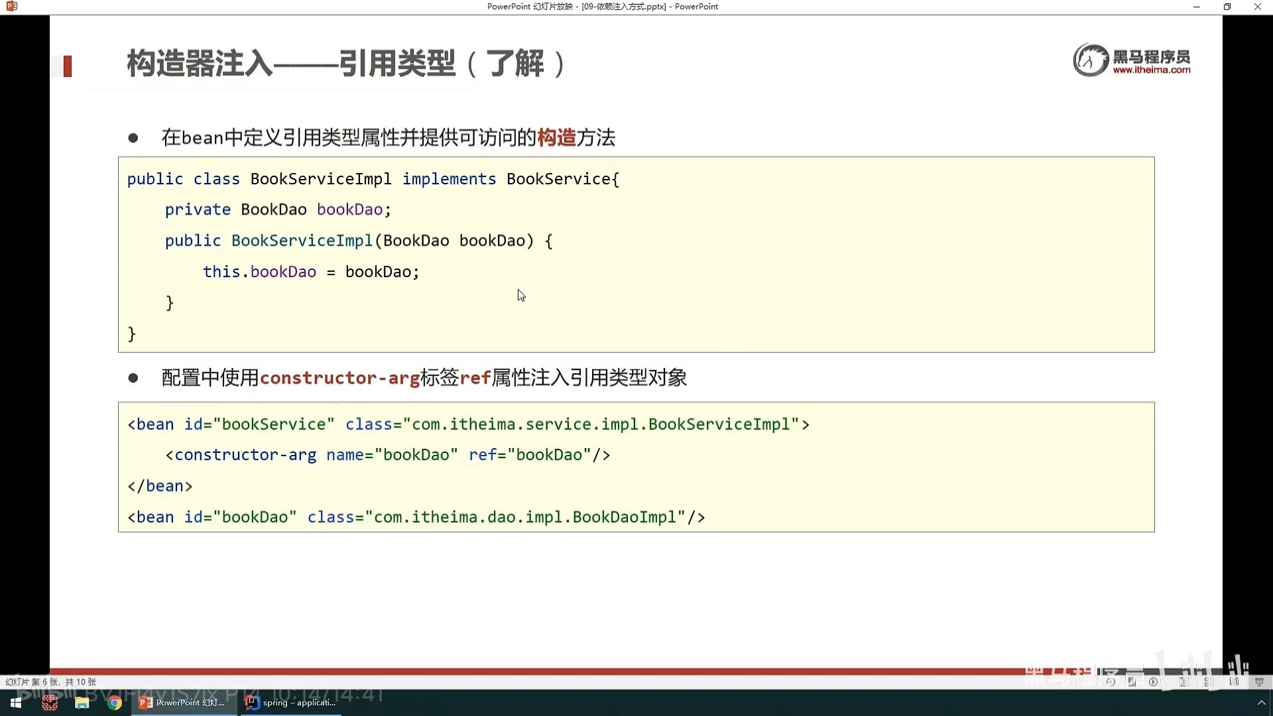Click the itheima logo on slide
The width and height of the screenshot is (1273, 716).
(x=1132, y=60)
